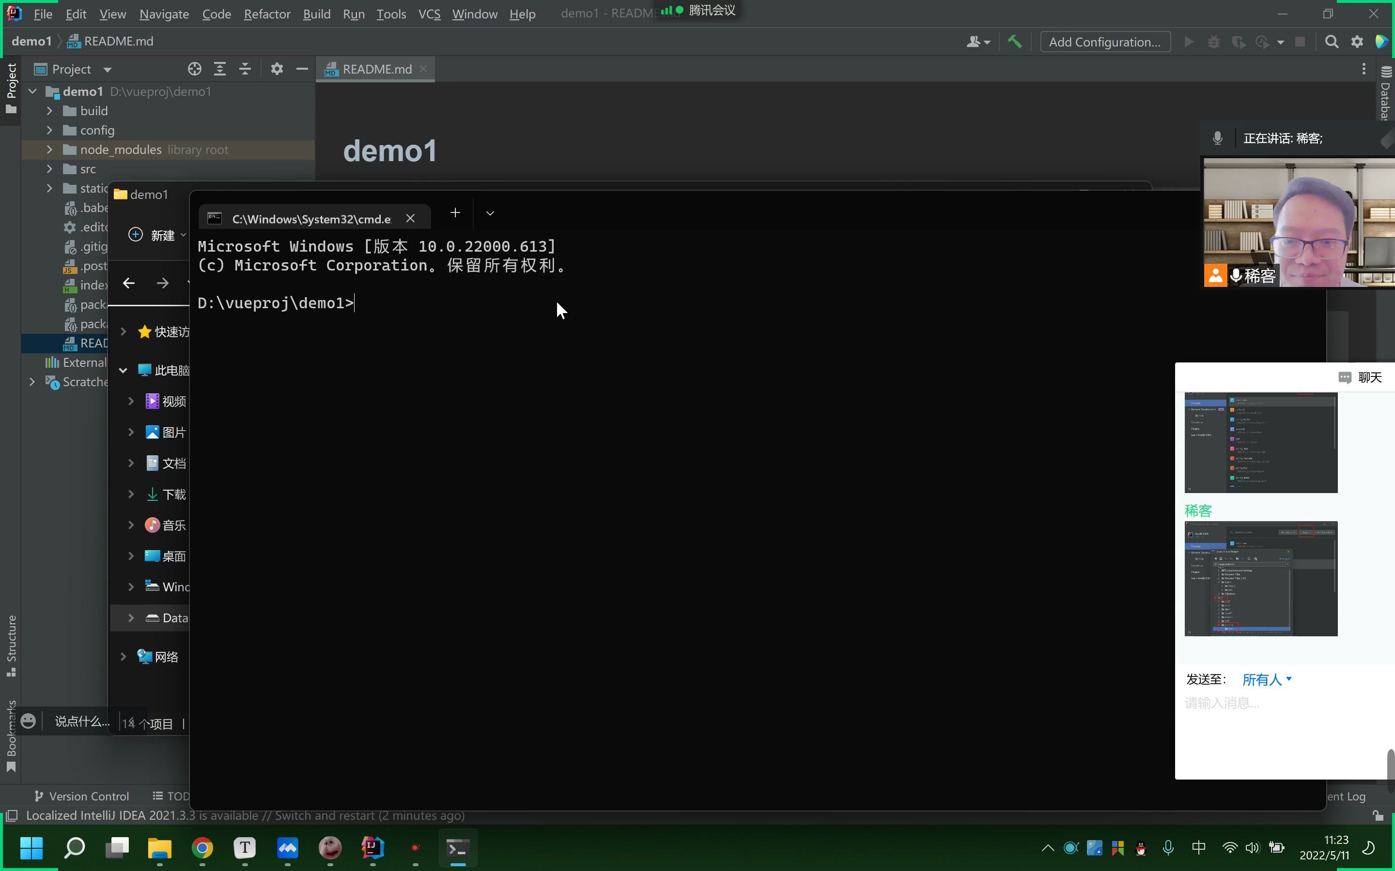This screenshot has height=871, width=1395.
Task: Open Search Everywhere magnifier icon
Action: [x=1332, y=42]
